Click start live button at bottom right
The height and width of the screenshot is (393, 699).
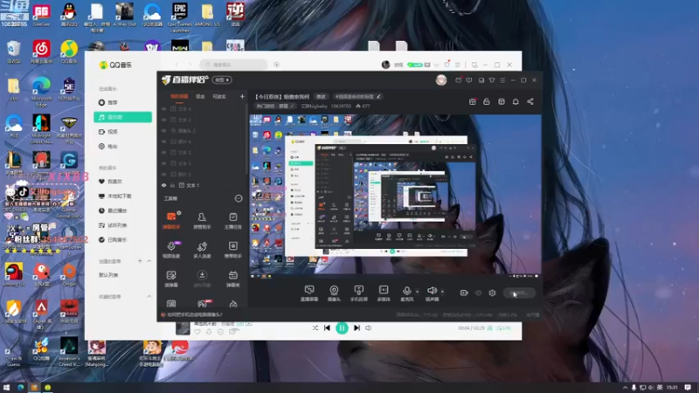pyautogui.click(x=519, y=293)
